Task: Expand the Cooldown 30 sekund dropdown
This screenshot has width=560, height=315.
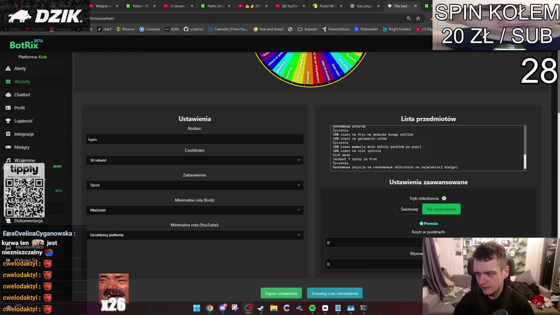Action: pyautogui.click(x=195, y=160)
